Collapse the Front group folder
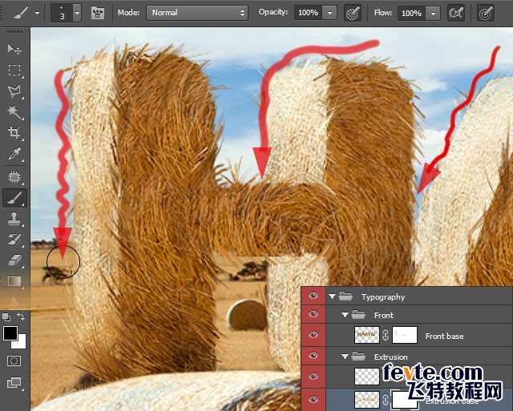Image resolution: width=513 pixels, height=411 pixels. point(345,316)
